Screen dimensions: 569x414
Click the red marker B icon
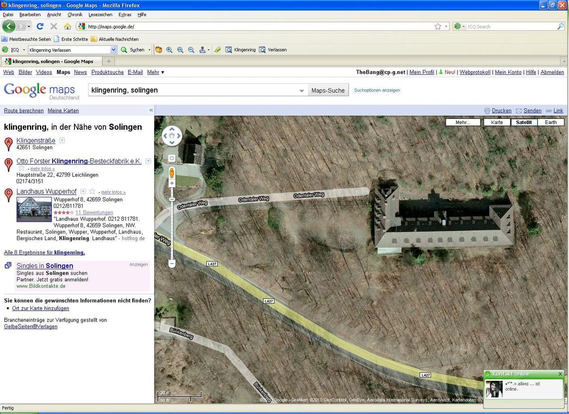8,165
